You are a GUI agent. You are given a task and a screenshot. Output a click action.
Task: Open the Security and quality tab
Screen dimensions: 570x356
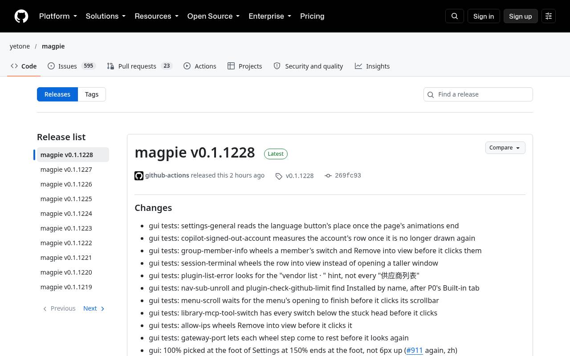point(308,66)
